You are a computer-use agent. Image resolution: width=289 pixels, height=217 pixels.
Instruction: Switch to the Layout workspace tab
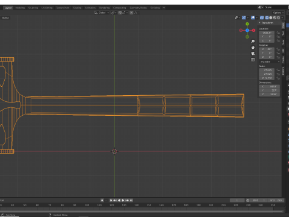(8, 8)
